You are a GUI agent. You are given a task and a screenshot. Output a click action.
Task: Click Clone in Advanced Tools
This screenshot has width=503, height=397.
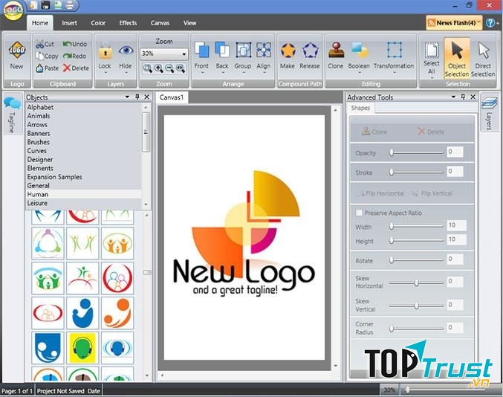[374, 132]
